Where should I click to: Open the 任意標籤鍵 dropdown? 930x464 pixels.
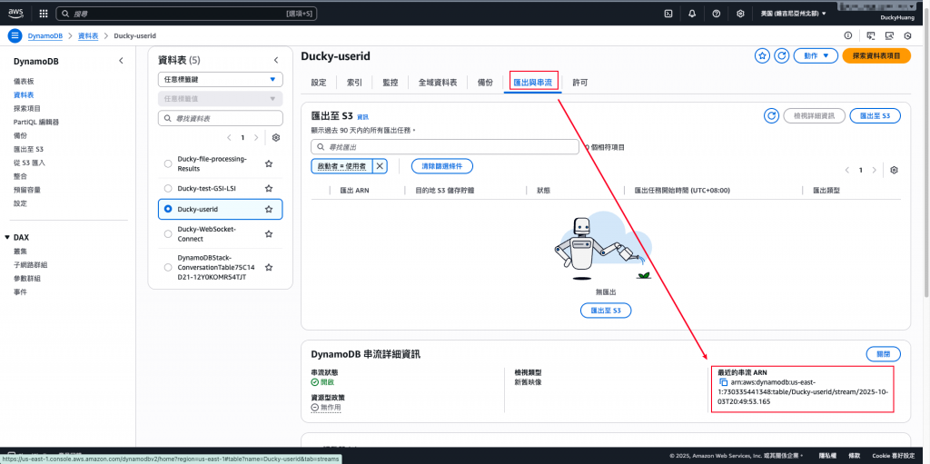coord(220,80)
